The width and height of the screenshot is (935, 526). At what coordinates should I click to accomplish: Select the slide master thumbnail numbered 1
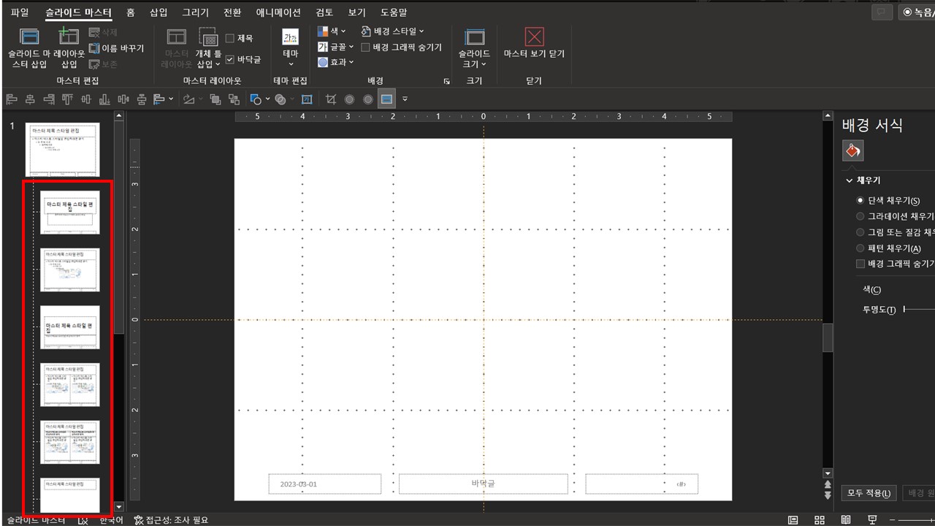tap(63, 150)
